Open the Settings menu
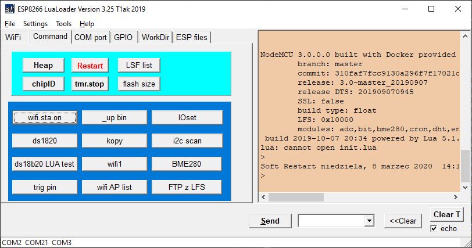 (x=35, y=24)
